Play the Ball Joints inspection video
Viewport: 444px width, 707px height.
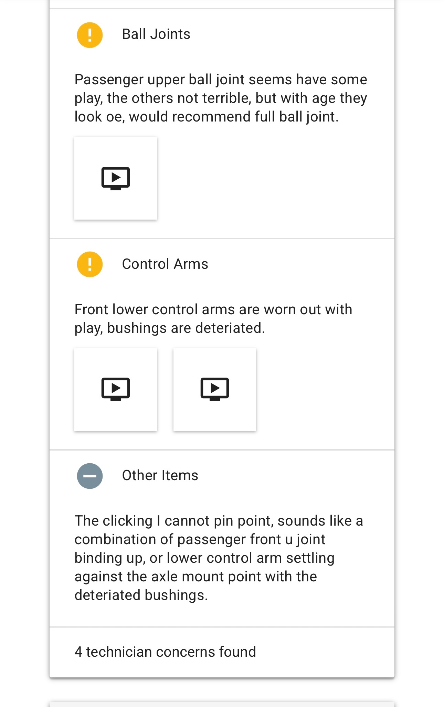(116, 178)
